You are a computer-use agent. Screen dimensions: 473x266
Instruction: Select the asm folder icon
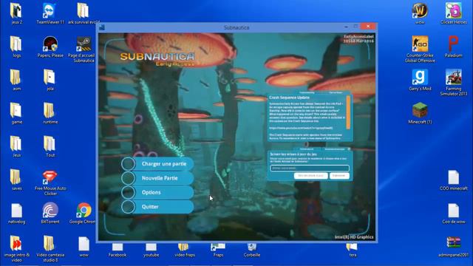(16, 77)
